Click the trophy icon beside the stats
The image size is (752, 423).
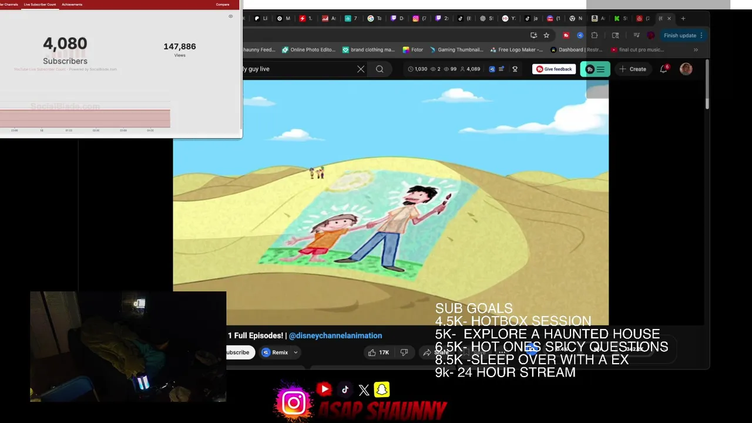[x=515, y=69]
